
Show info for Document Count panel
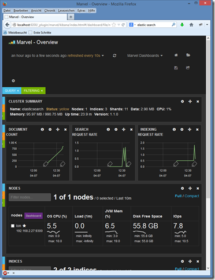pyautogui.click(x=42, y=130)
